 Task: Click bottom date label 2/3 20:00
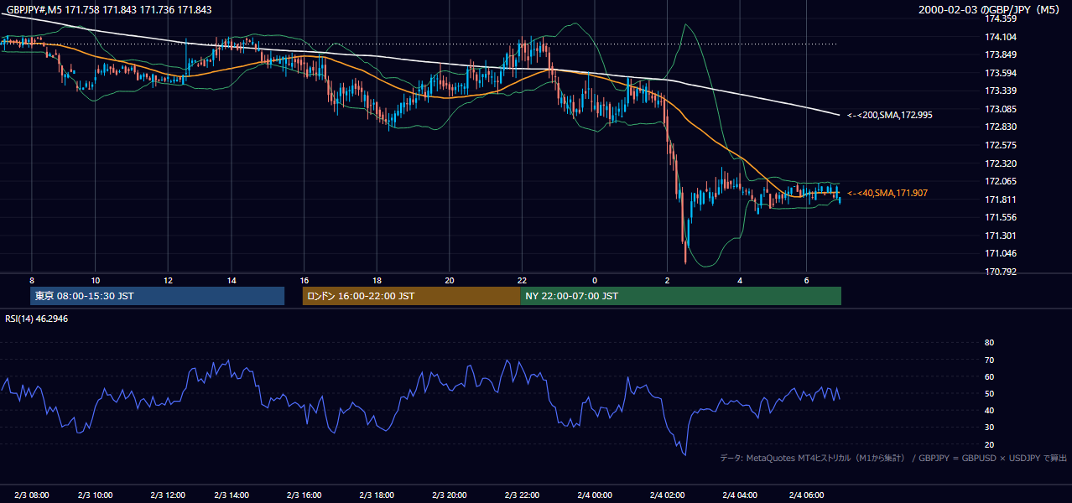[x=449, y=495]
